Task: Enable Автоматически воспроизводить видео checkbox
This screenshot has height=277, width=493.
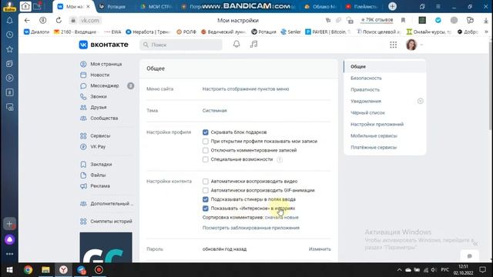Action: pos(206,182)
